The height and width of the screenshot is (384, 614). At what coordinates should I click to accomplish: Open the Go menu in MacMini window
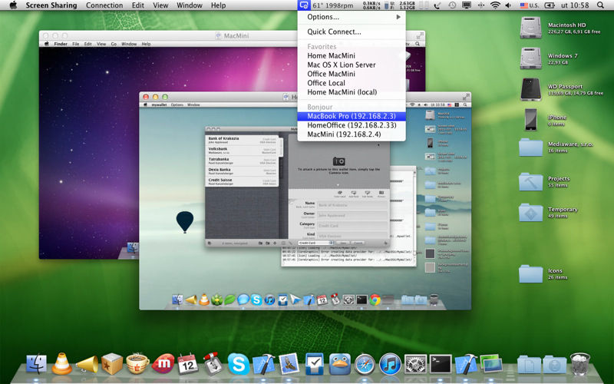coord(114,44)
